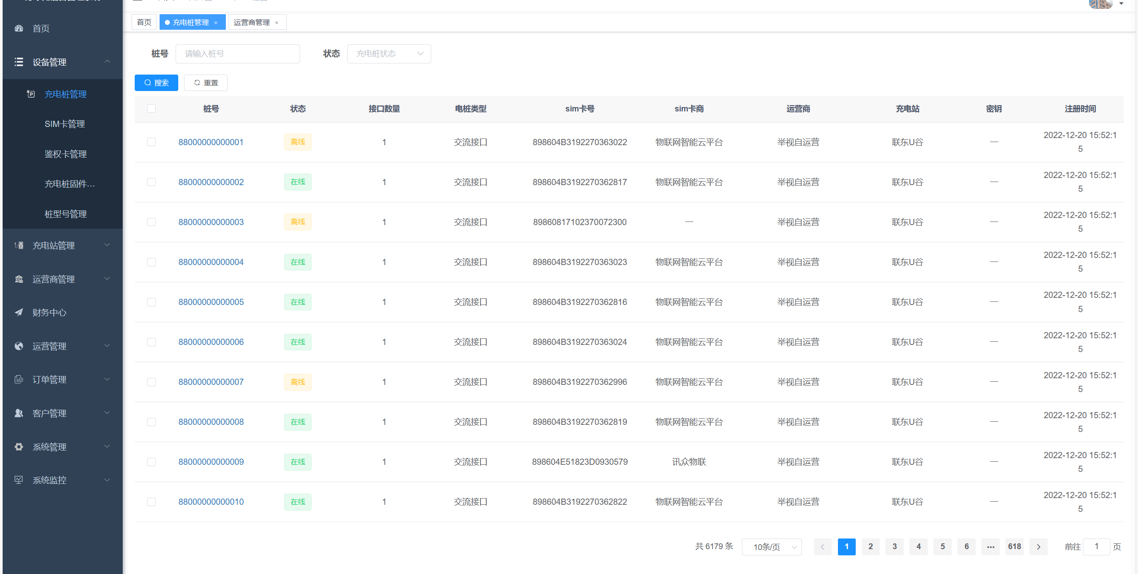Expand the 运营商管理 menu chevron
This screenshot has width=1138, height=574.
tap(107, 279)
